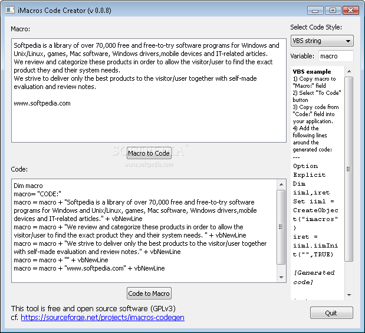Click the 'evaluation and review notes.' line in Macro box
The height and width of the screenshot is (333, 365).
pos(55,87)
